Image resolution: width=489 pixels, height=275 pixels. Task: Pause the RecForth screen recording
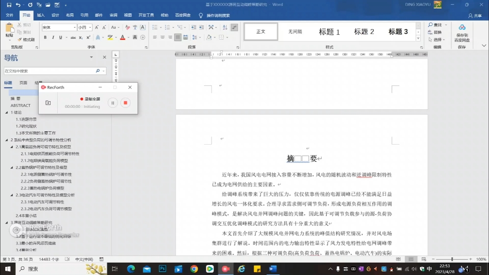coord(113,103)
